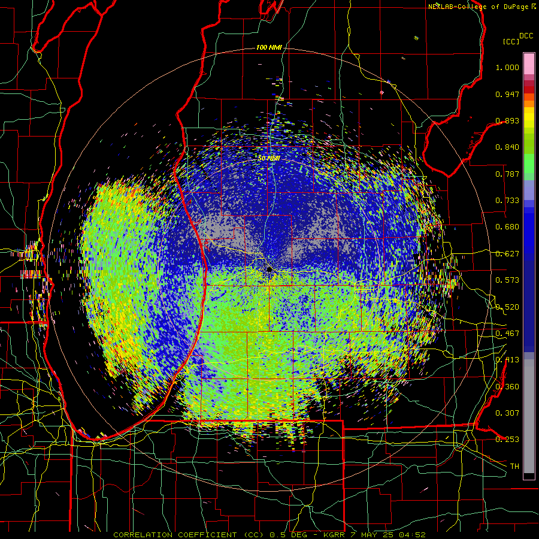Image resolution: width=539 pixels, height=539 pixels.
Task: Click the 0.520 legend value
Action: click(507, 307)
